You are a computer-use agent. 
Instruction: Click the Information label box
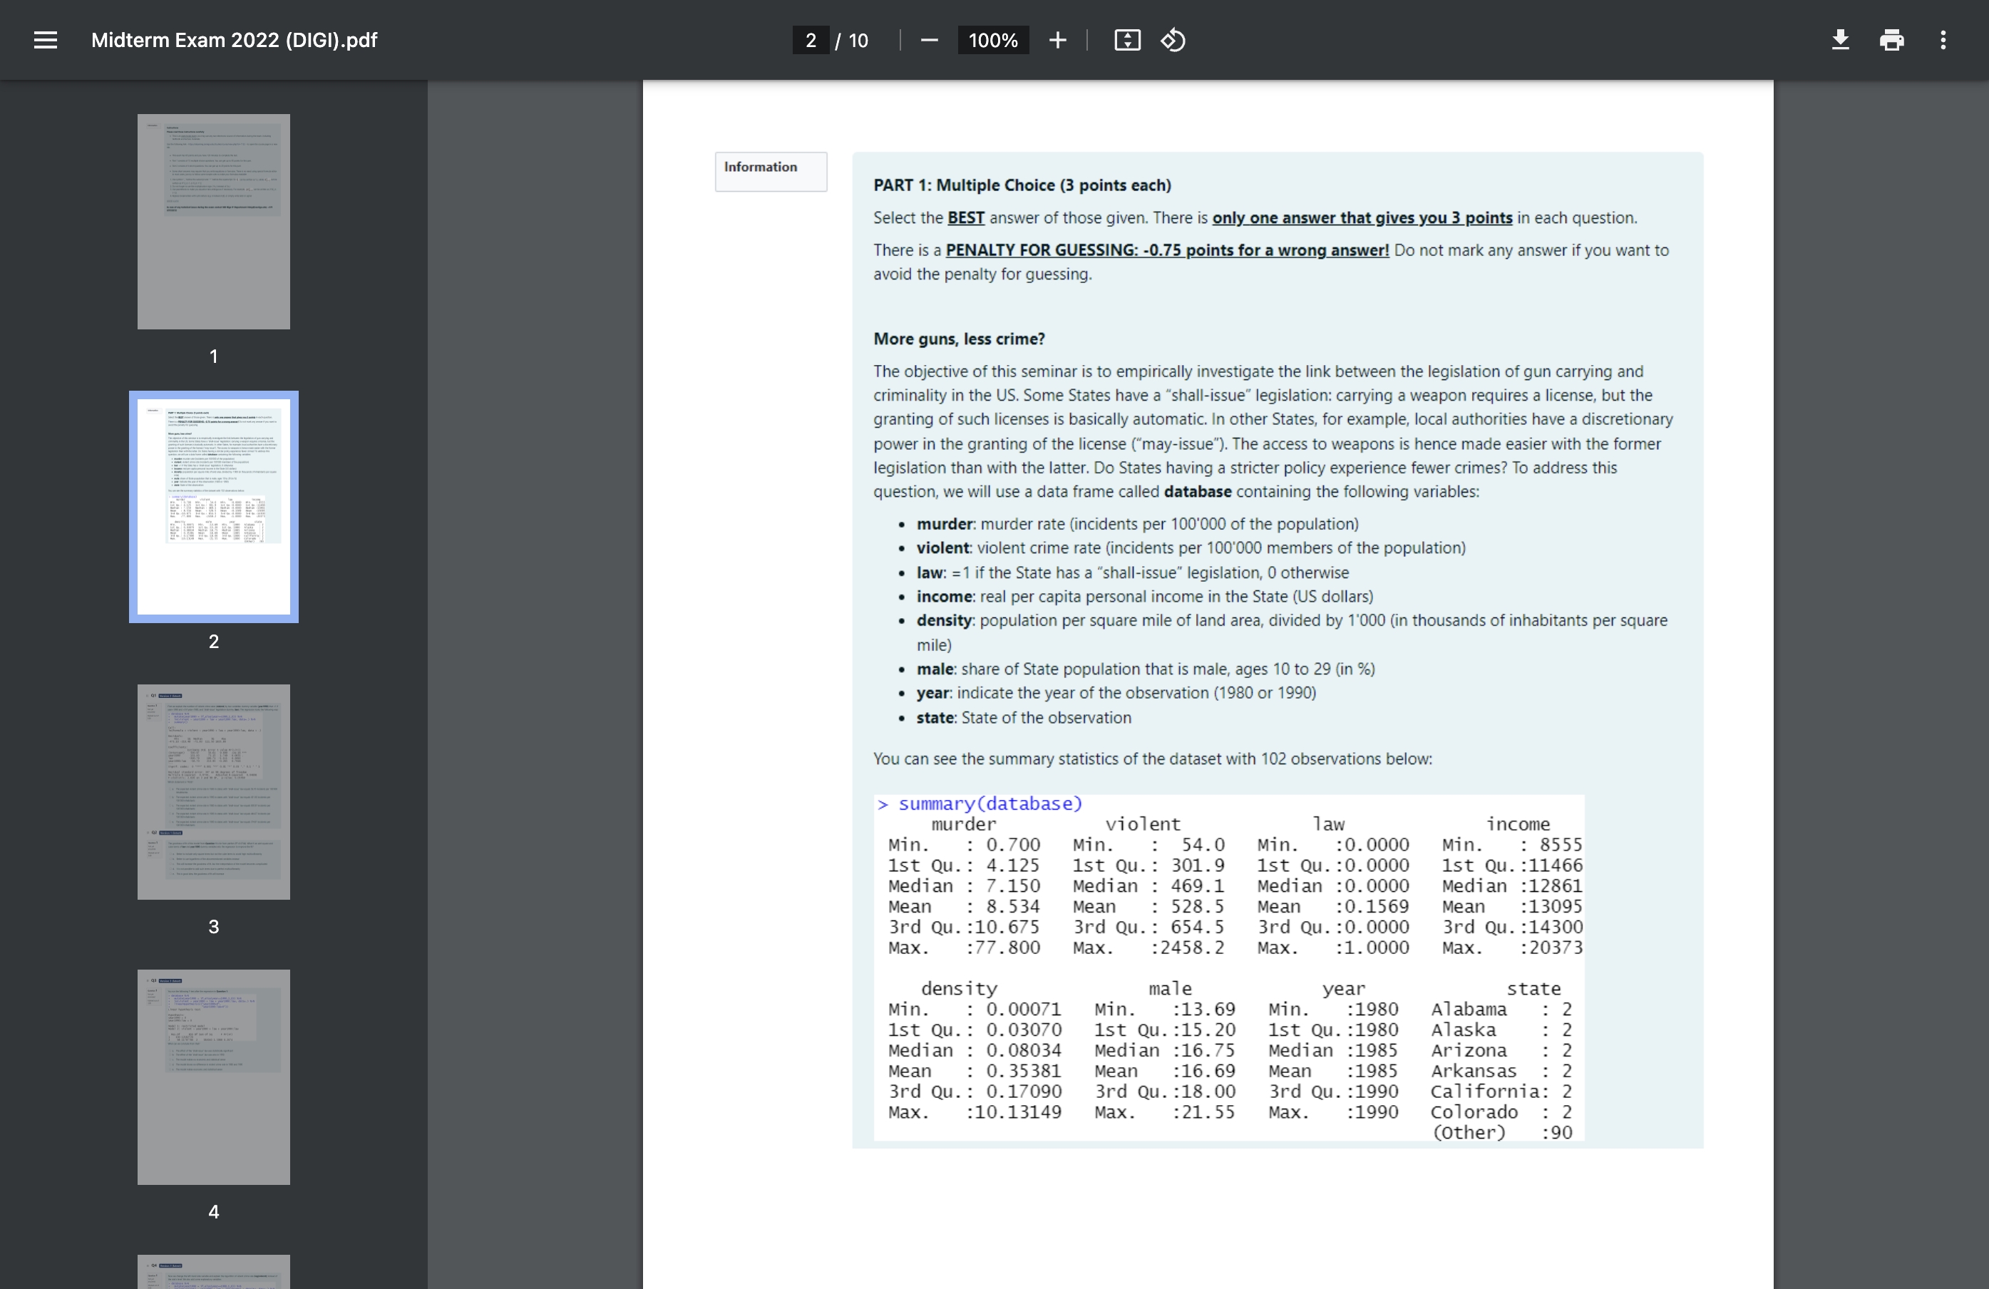point(771,171)
